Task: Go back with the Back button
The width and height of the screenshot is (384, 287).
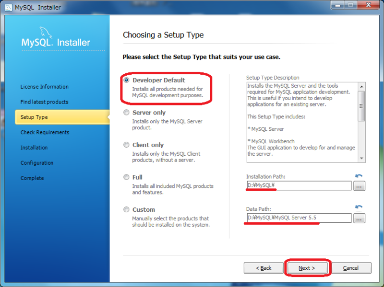Action: click(x=264, y=268)
